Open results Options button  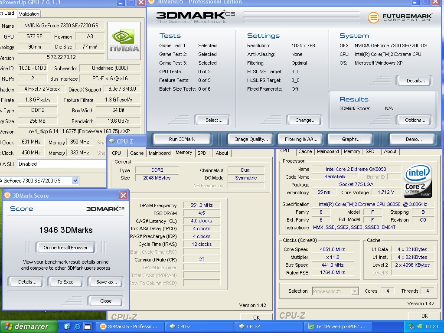pos(415,120)
